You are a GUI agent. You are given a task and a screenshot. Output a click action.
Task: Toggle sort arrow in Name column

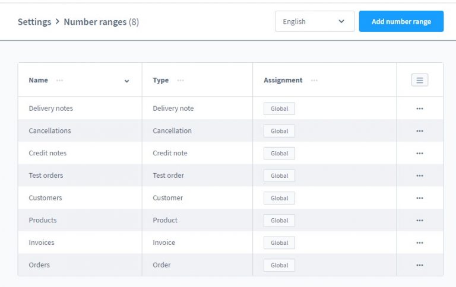[x=126, y=81]
